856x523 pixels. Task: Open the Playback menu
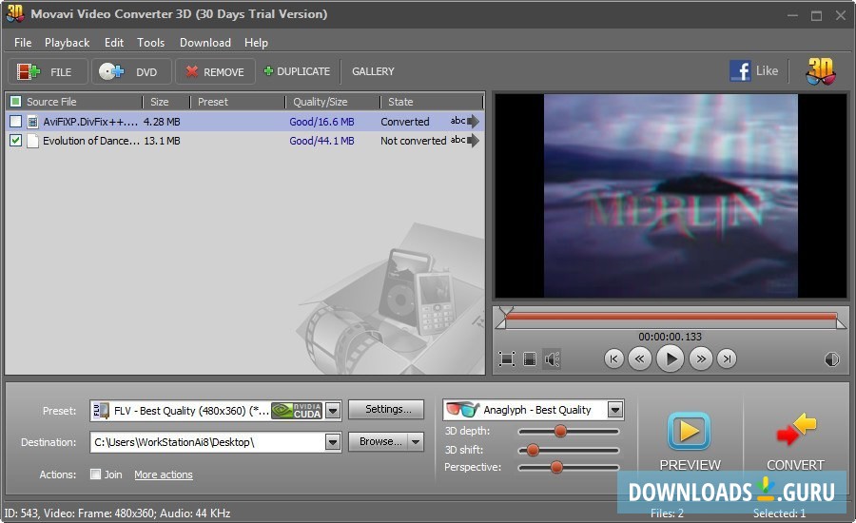tap(67, 43)
